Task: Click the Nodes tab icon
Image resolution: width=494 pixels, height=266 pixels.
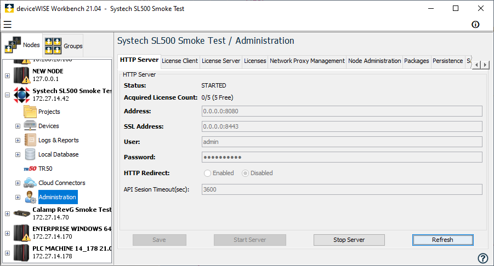Action: (13, 45)
